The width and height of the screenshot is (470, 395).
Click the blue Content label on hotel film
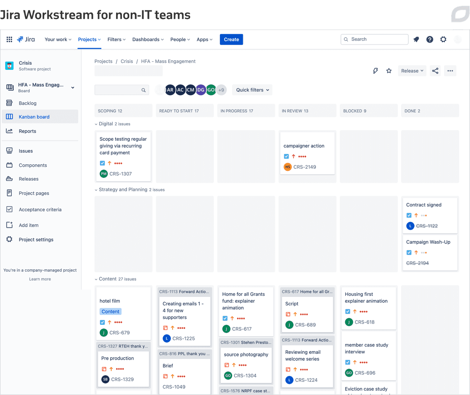[x=110, y=312]
